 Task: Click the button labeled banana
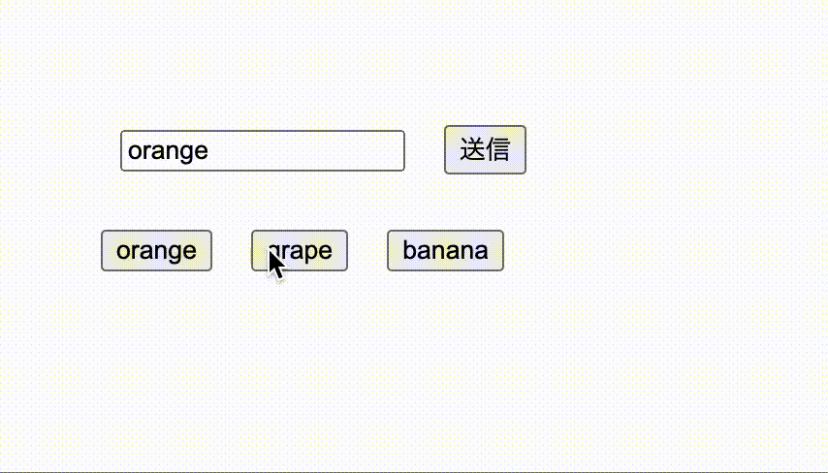tap(445, 251)
